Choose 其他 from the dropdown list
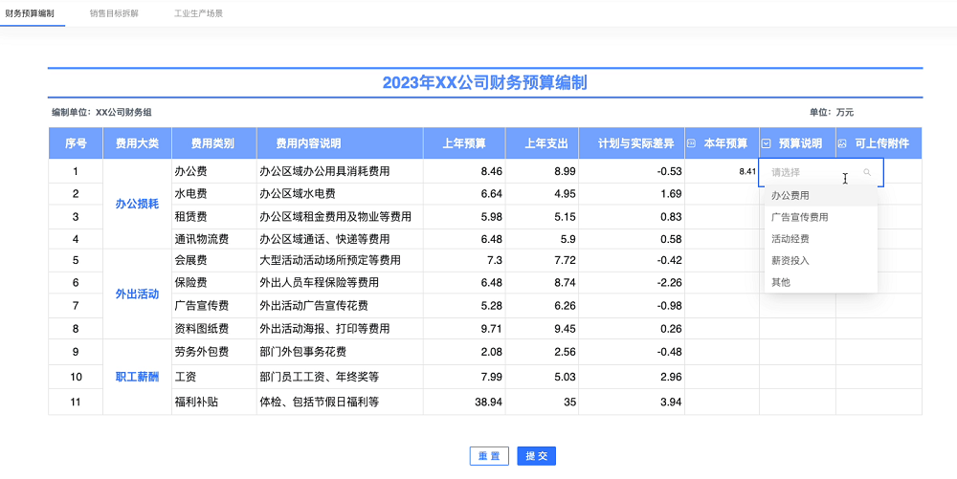 tap(781, 283)
